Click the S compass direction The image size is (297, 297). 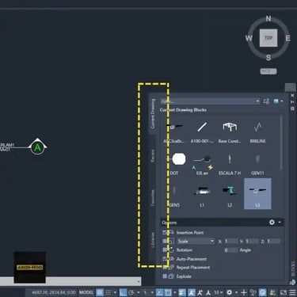click(268, 58)
